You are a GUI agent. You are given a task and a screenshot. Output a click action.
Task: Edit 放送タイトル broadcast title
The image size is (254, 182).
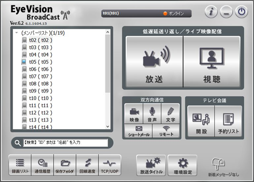pyautogui.click(x=151, y=166)
